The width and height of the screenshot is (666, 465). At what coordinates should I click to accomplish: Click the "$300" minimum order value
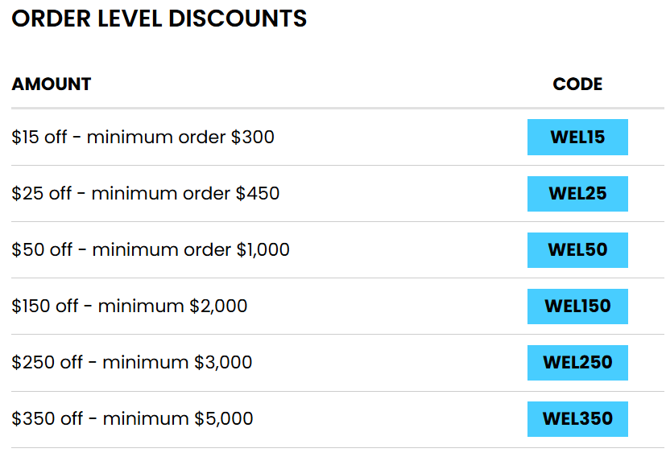point(253,138)
